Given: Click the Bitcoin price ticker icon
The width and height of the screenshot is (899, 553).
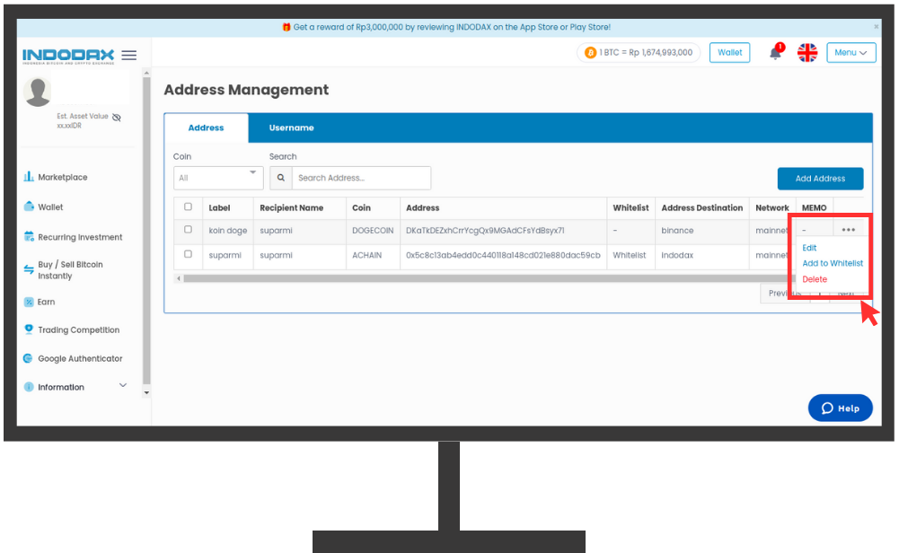Looking at the screenshot, I should pyautogui.click(x=590, y=53).
